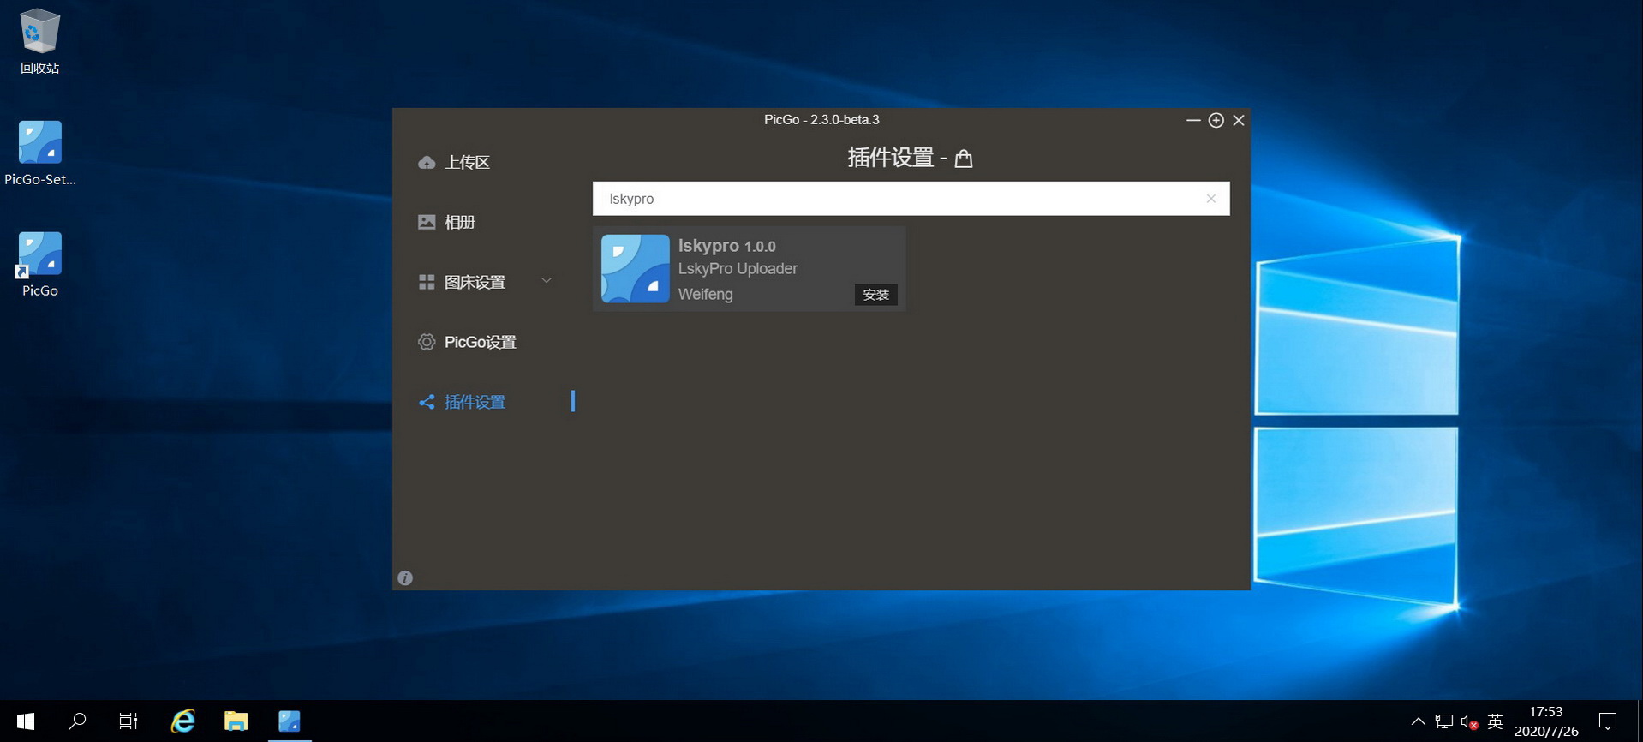
Task: Open taskbar search
Action: pos(77,721)
